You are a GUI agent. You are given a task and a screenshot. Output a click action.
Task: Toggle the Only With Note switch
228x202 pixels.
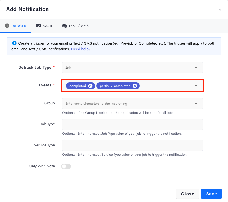coord(66,166)
